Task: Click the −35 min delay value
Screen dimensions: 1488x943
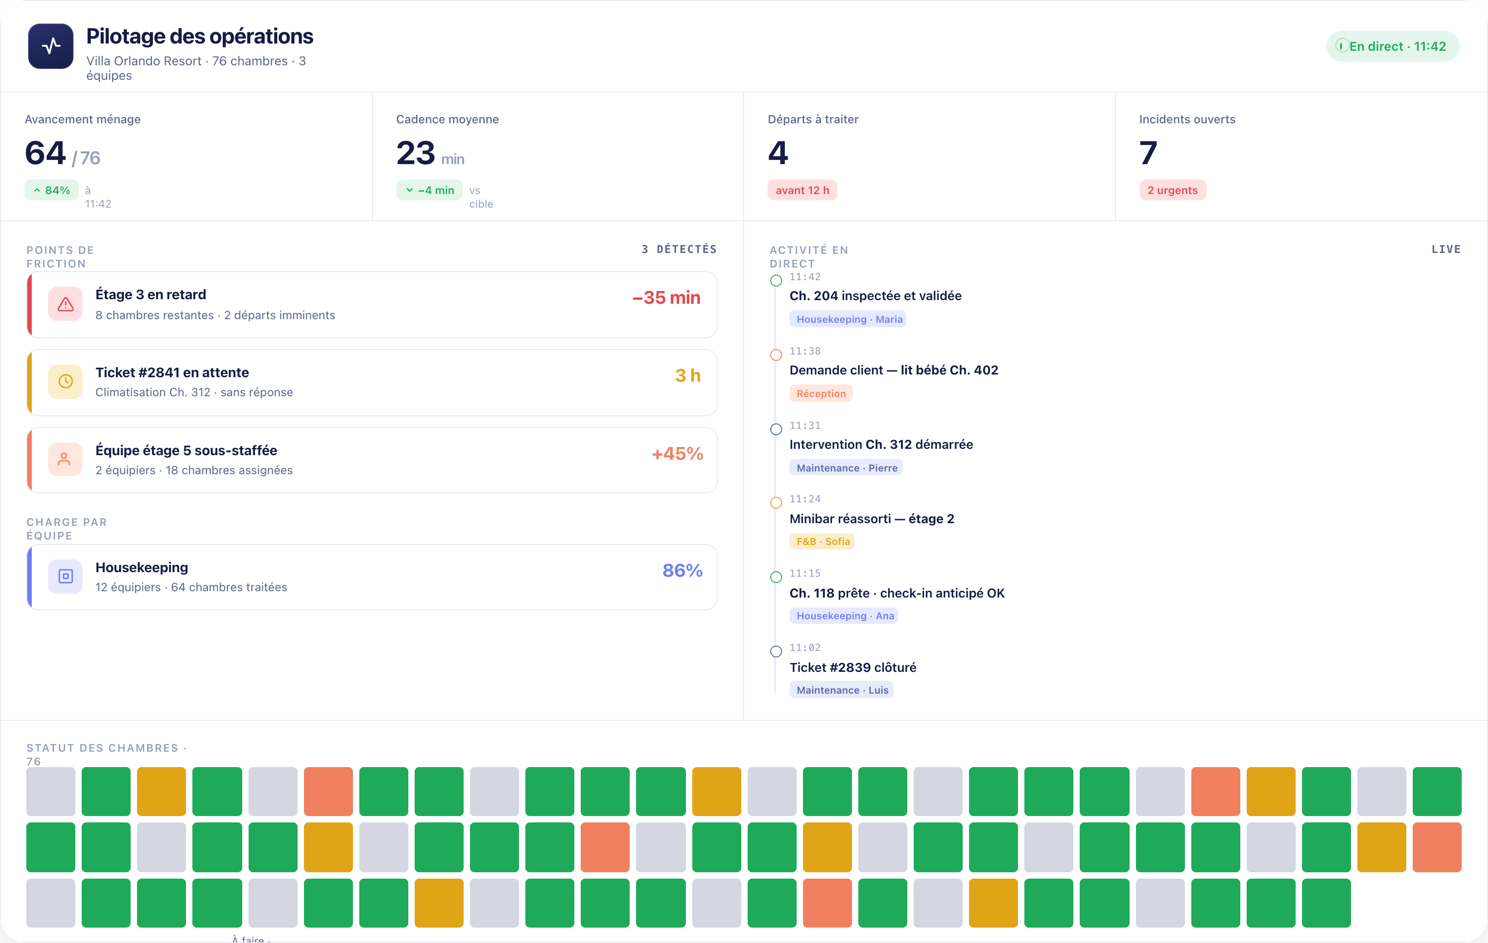Action: click(x=666, y=298)
